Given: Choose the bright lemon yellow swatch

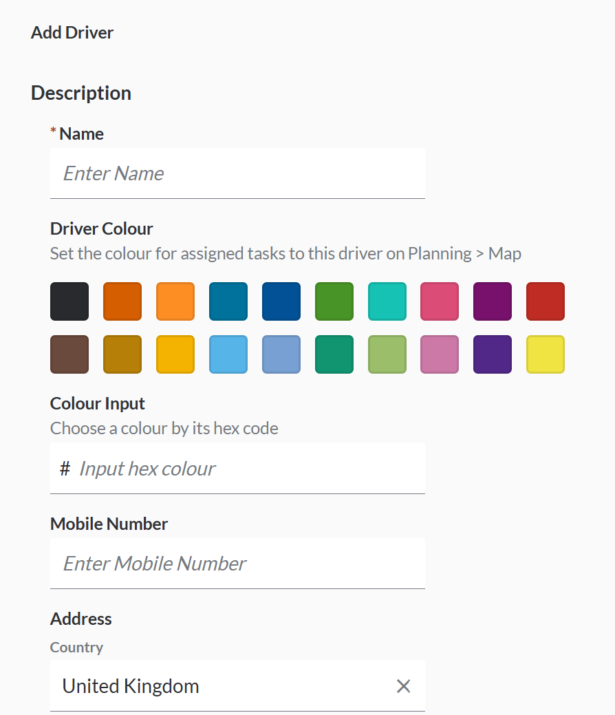Looking at the screenshot, I should pyautogui.click(x=546, y=354).
